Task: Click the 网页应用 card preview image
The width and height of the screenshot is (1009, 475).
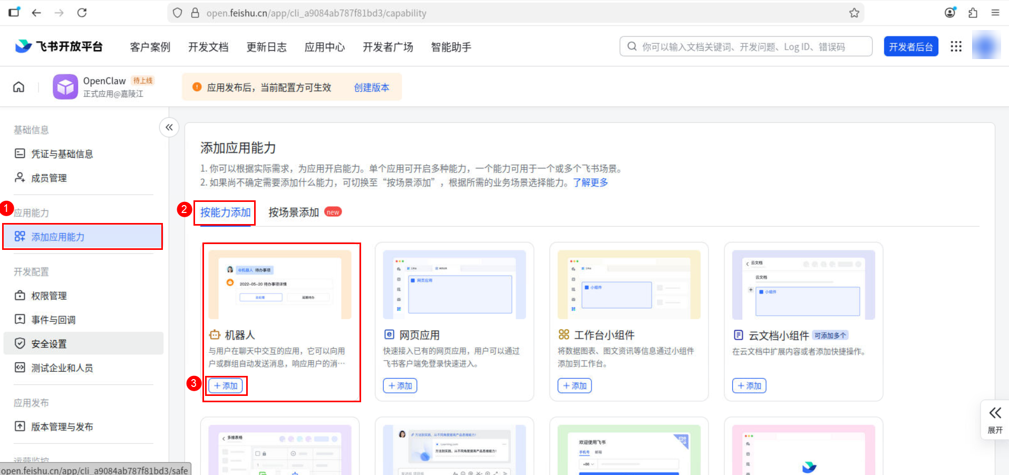Action: (454, 285)
